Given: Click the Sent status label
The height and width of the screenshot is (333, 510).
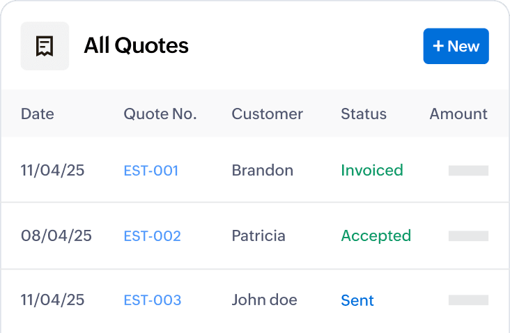Looking at the screenshot, I should tap(357, 301).
